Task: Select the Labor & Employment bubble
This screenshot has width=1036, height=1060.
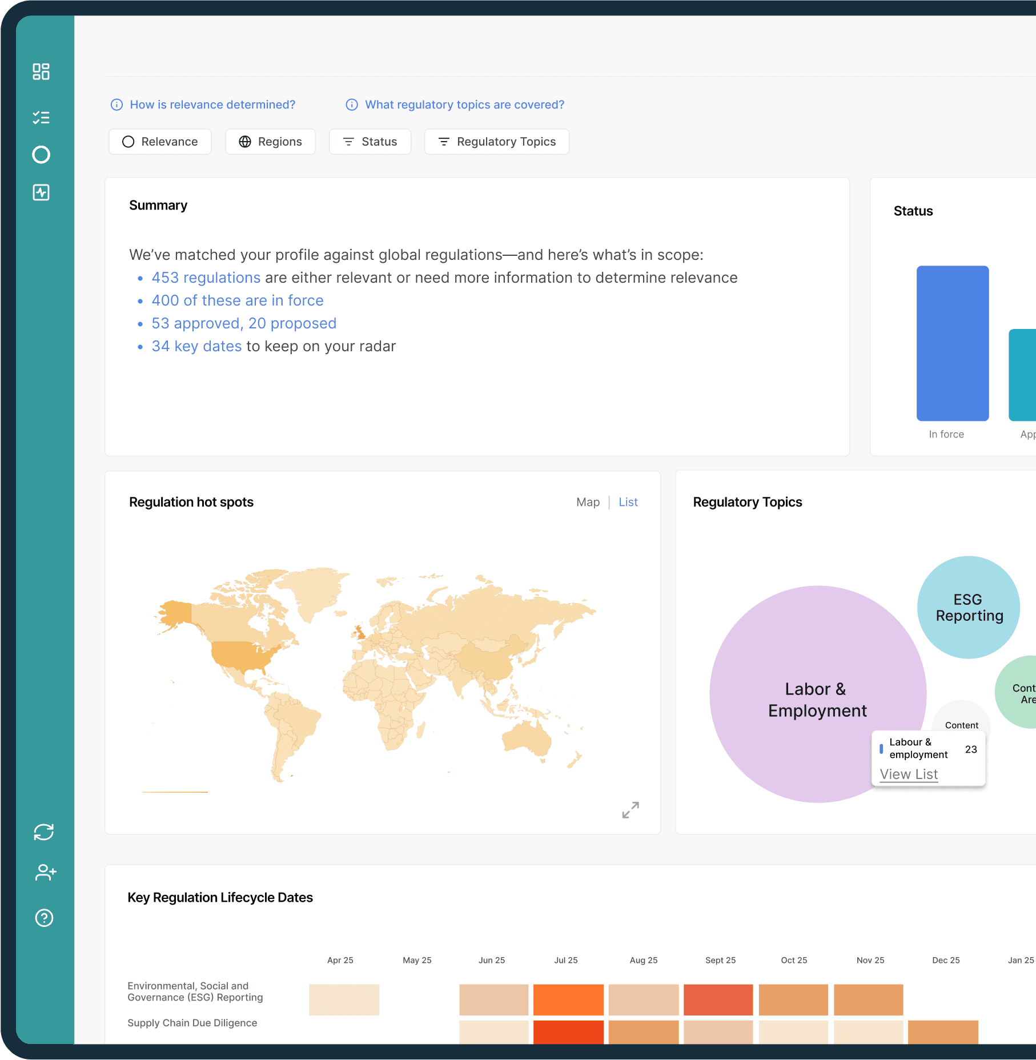Action: coord(817,694)
